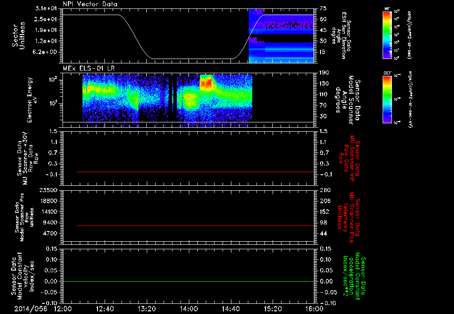Click the 12:00 time tick label
The height and width of the screenshot is (314, 454).
point(63,309)
